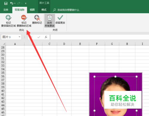This screenshot has height=116, width=149.
Task: Click the fx insert function icon
Action: 46,37
